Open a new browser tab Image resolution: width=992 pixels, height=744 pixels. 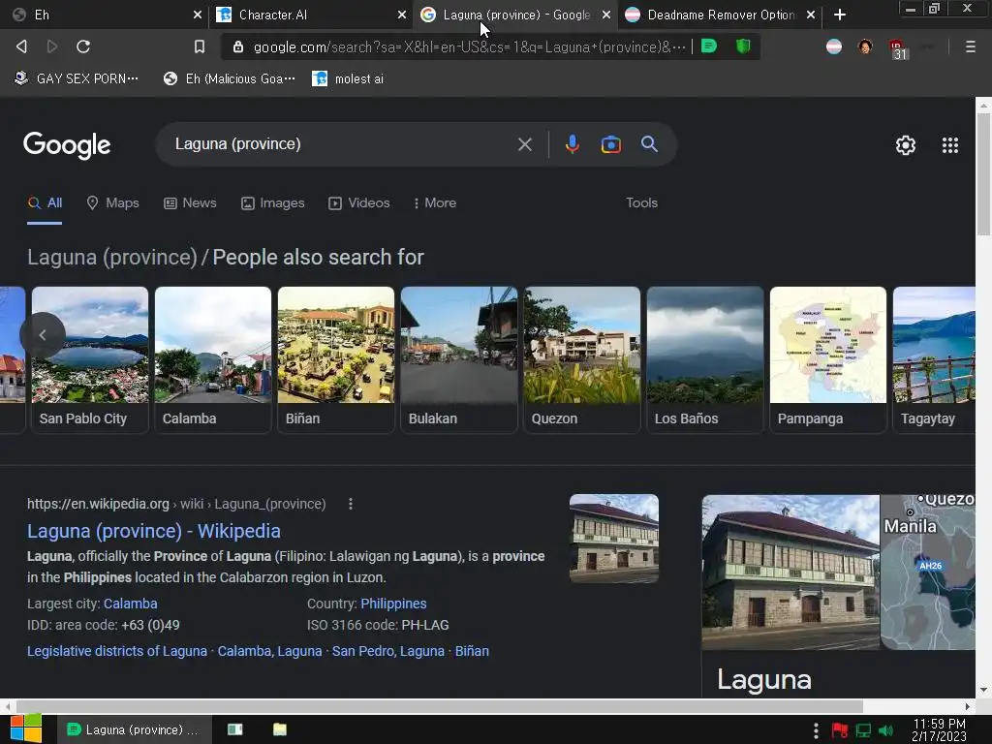pos(840,15)
